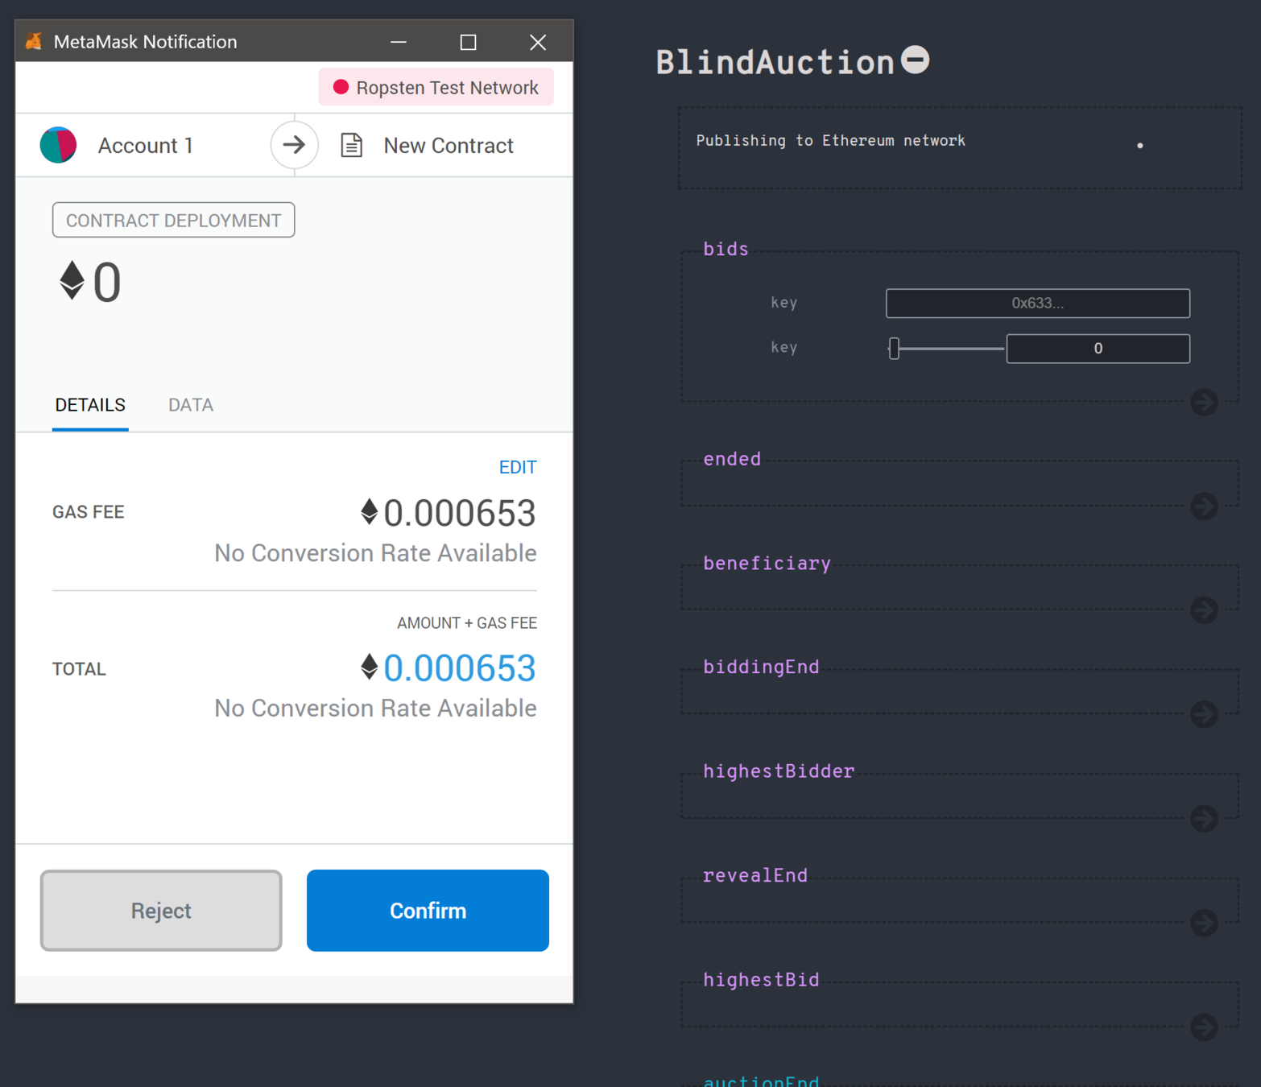This screenshot has width=1261, height=1087.
Task: Click the CONTRACT DEPLOYMENT label
Action: 173,220
